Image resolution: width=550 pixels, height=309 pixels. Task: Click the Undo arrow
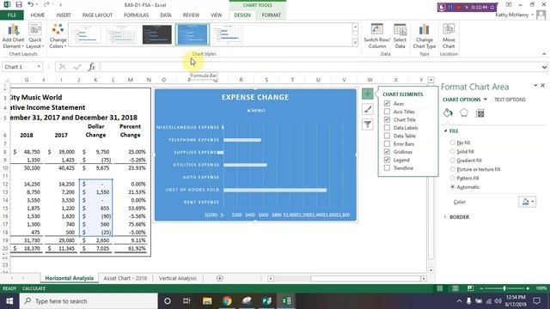[31, 4]
